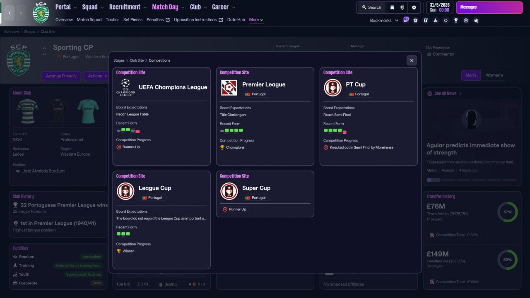The height and width of the screenshot is (298, 530).
Task: Open the staff group bookmark icon
Action: point(476,20)
